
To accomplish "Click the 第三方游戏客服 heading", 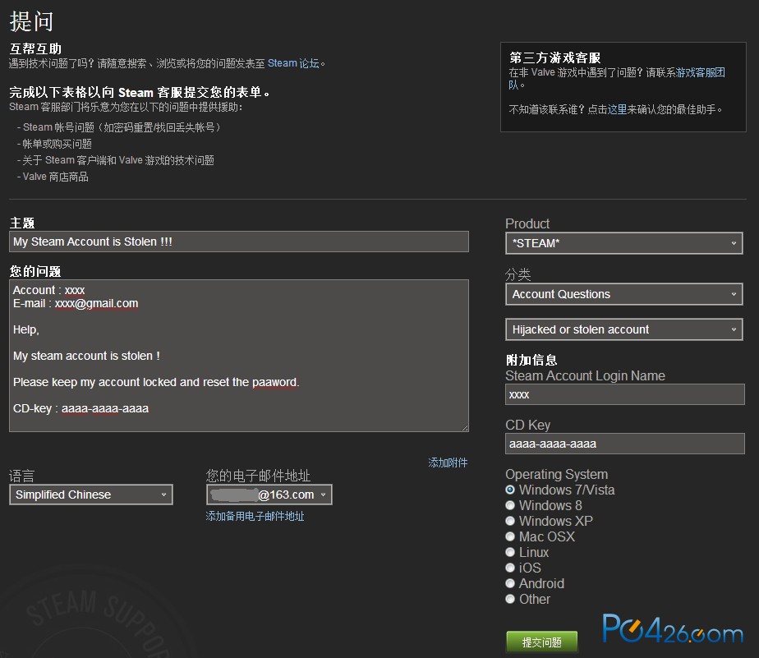I will [x=554, y=58].
